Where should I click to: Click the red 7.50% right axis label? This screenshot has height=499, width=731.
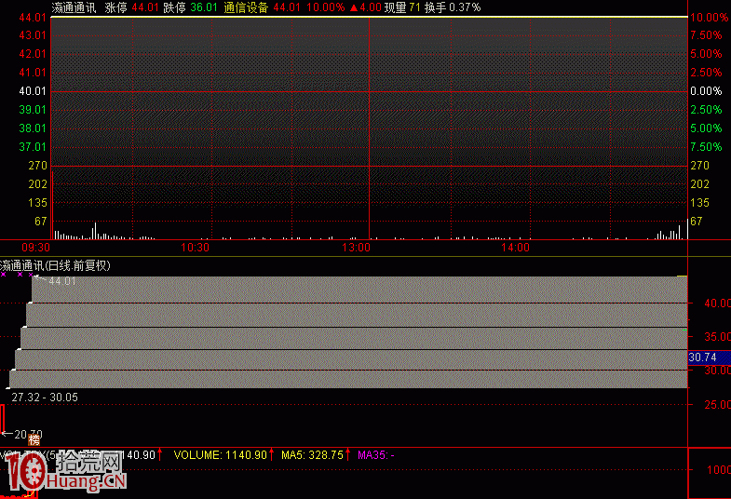point(706,35)
